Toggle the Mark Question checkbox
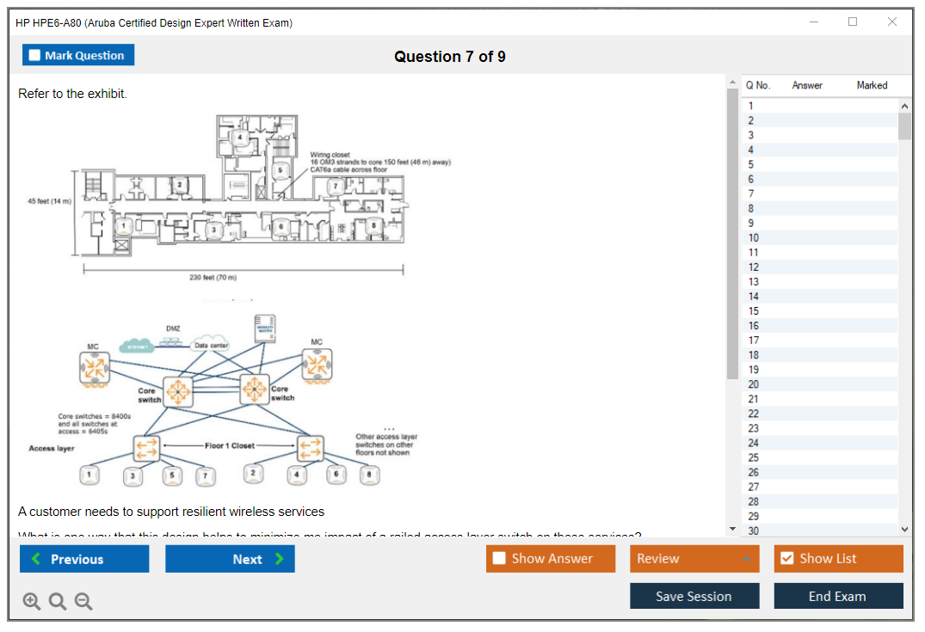Viewport: 925px width, 632px height. tap(35, 55)
